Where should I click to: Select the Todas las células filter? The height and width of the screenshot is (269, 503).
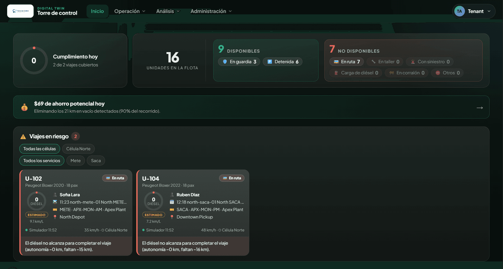(x=40, y=149)
